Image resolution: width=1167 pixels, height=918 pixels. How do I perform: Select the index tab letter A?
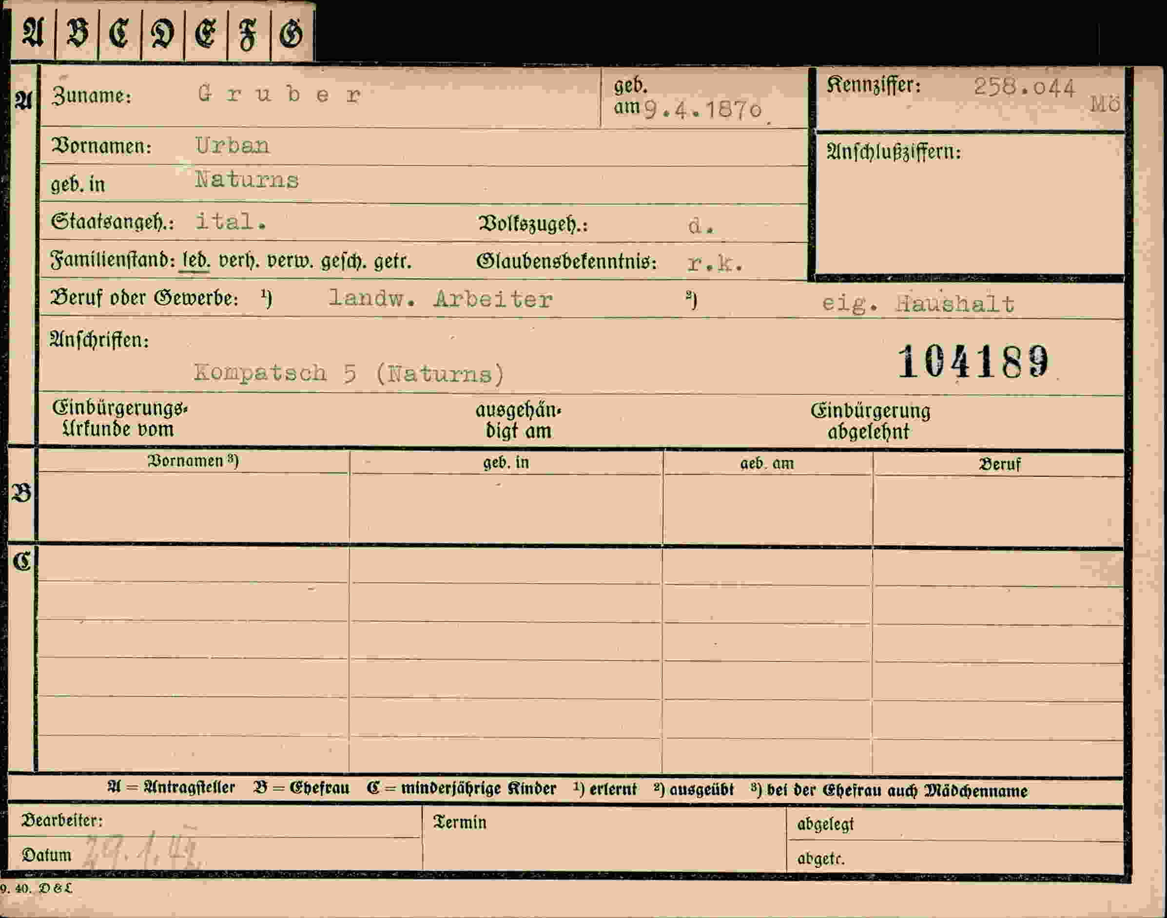tap(33, 32)
